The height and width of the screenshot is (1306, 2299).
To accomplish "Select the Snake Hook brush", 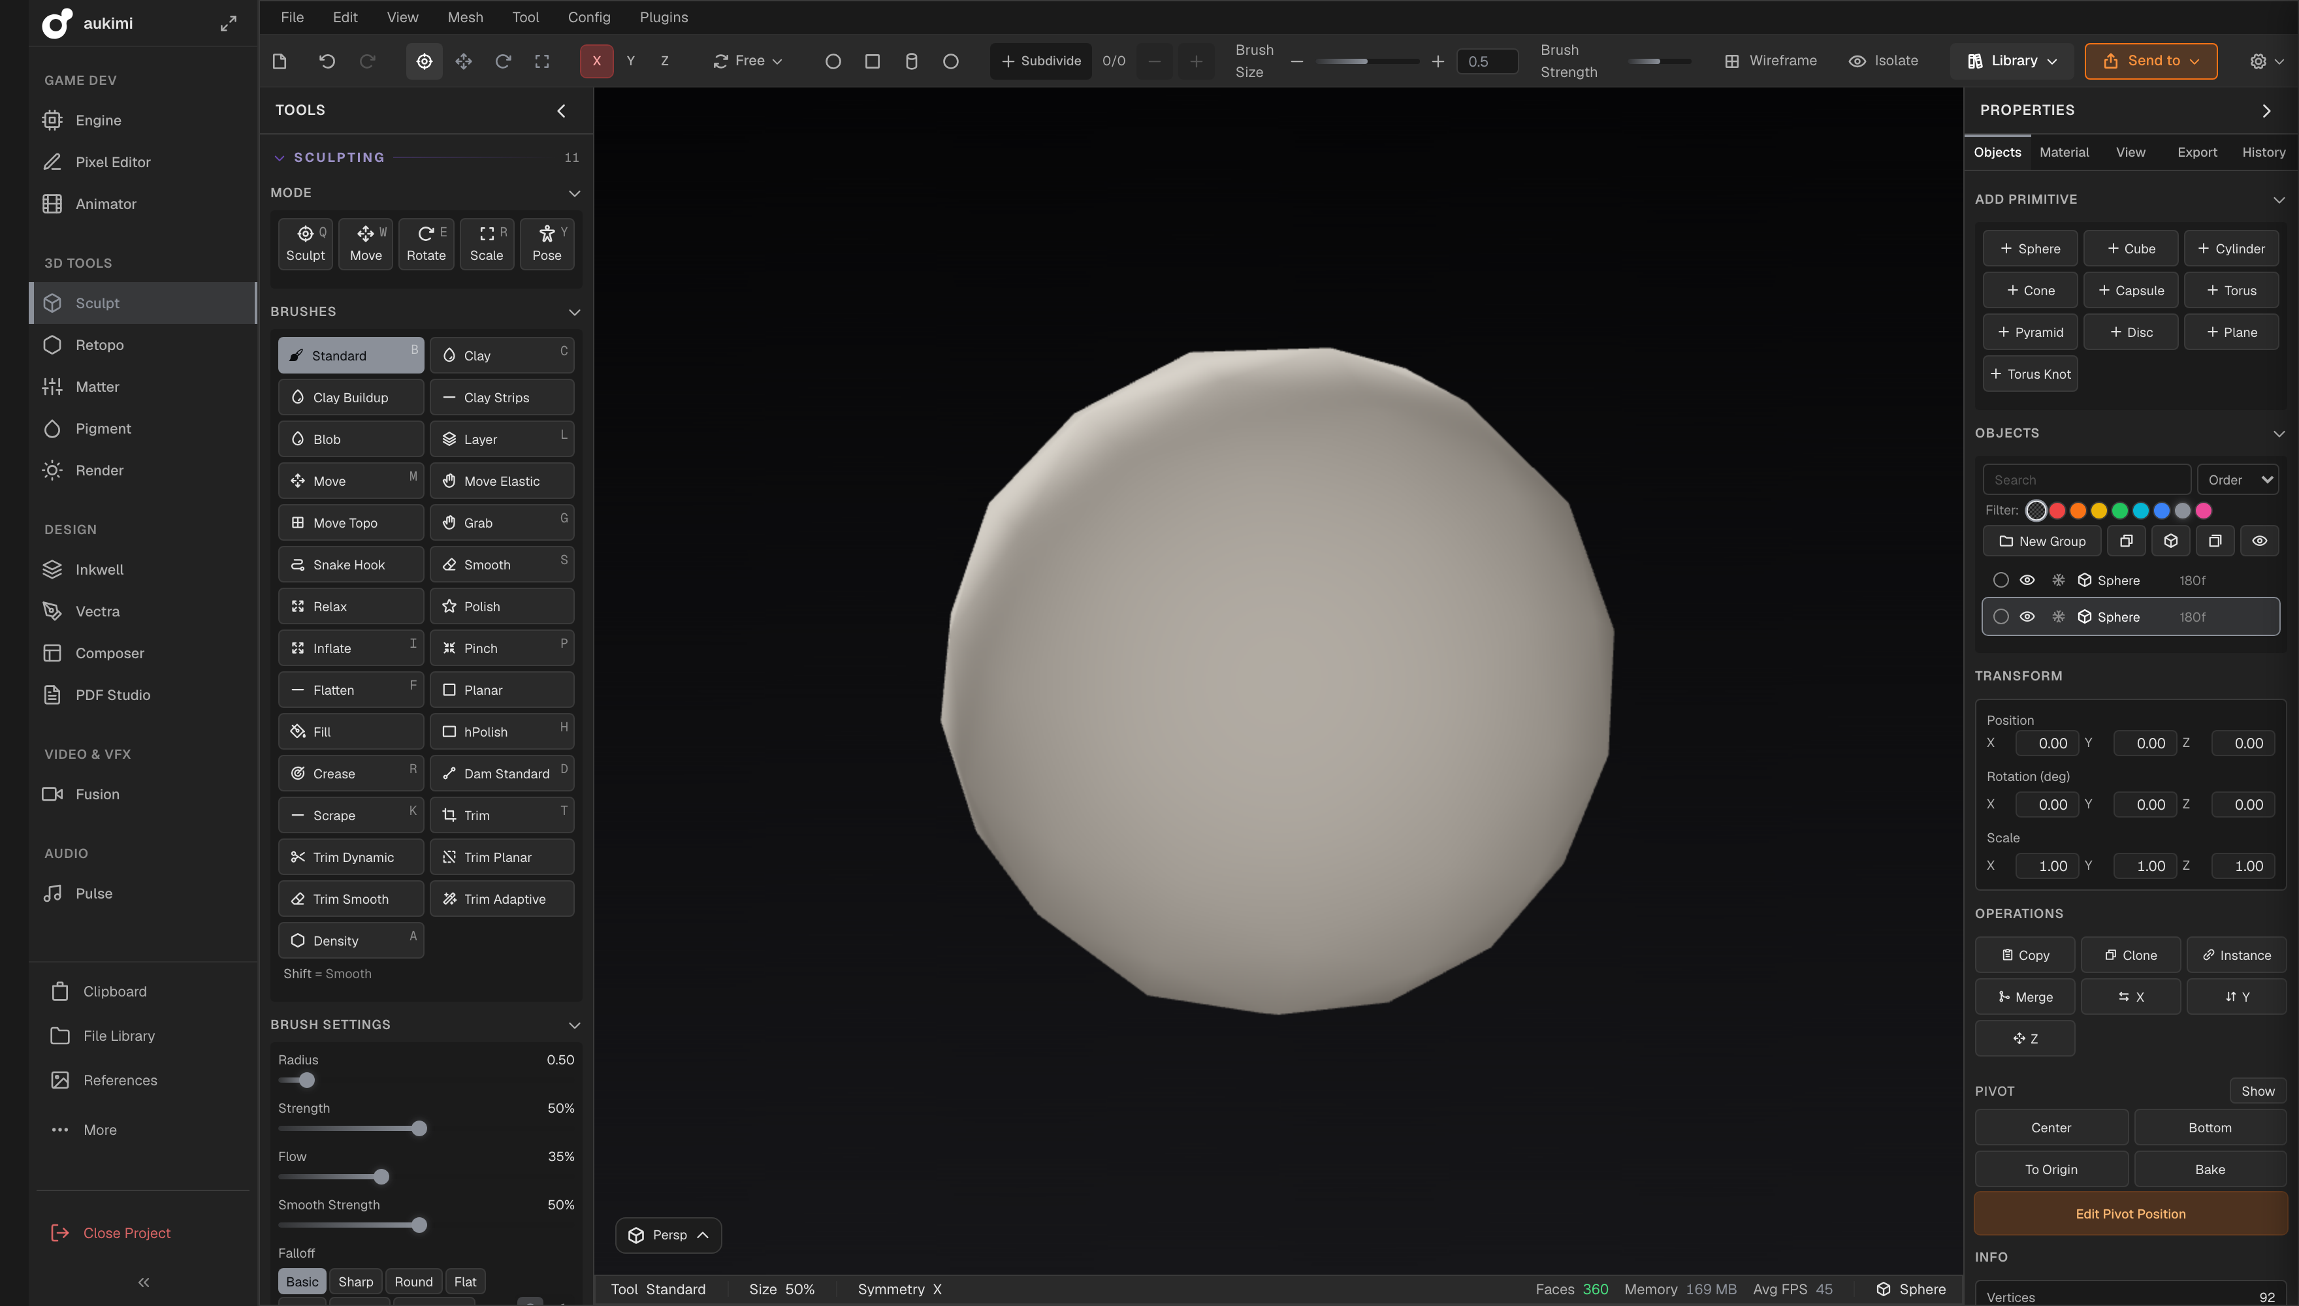I will pyautogui.click(x=351, y=565).
